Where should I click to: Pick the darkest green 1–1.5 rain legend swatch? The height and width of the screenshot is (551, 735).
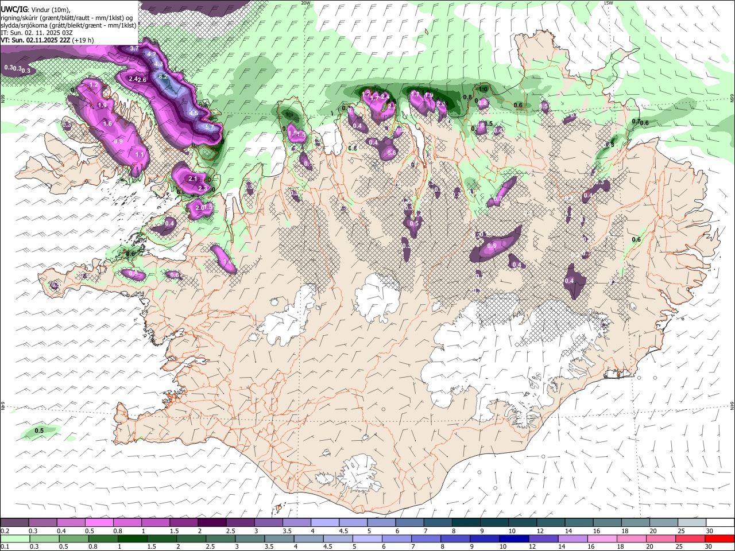pos(132,539)
